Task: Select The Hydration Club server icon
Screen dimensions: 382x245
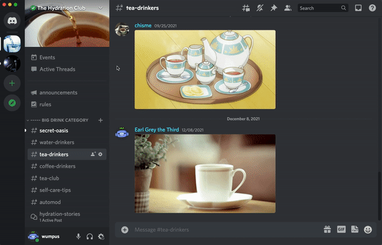Action: pos(12,44)
